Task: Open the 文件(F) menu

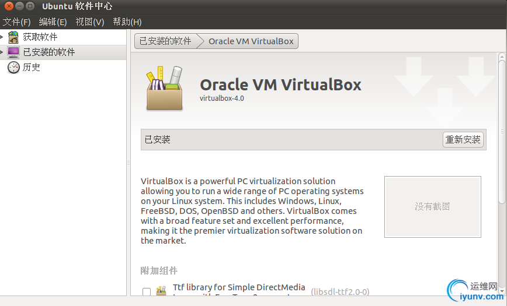Action: click(x=16, y=22)
